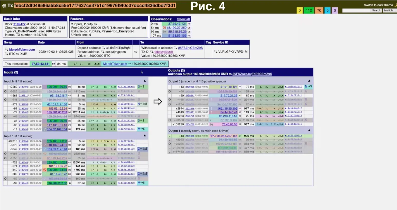Click magnifier next to Service ID VLRLGPK1VRPD1M
397x210 pixels.
pos(216,51)
